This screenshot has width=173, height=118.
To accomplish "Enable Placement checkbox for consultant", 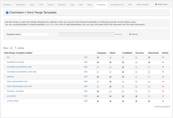I will [149, 96].
